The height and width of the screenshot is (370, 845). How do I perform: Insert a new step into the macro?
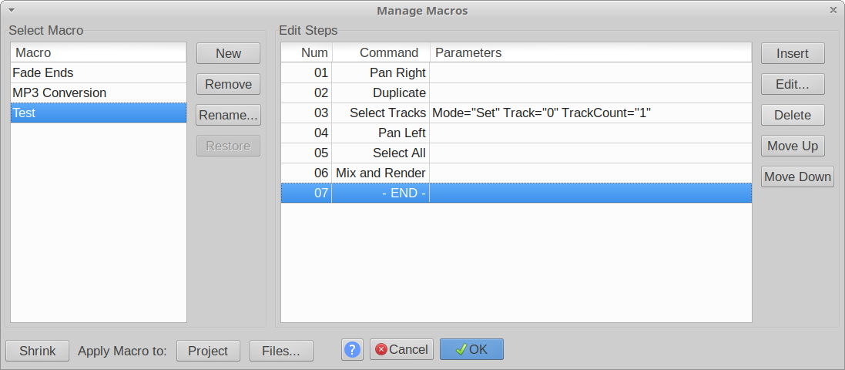point(793,53)
